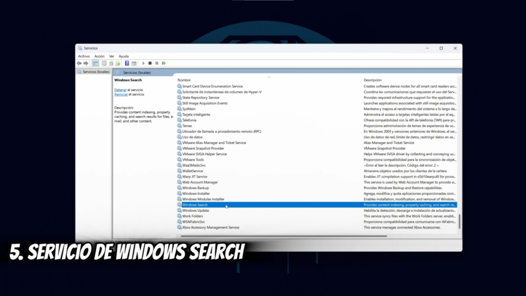Click the export list toolbar icon
This screenshot has height=296, width=526.
119,63
